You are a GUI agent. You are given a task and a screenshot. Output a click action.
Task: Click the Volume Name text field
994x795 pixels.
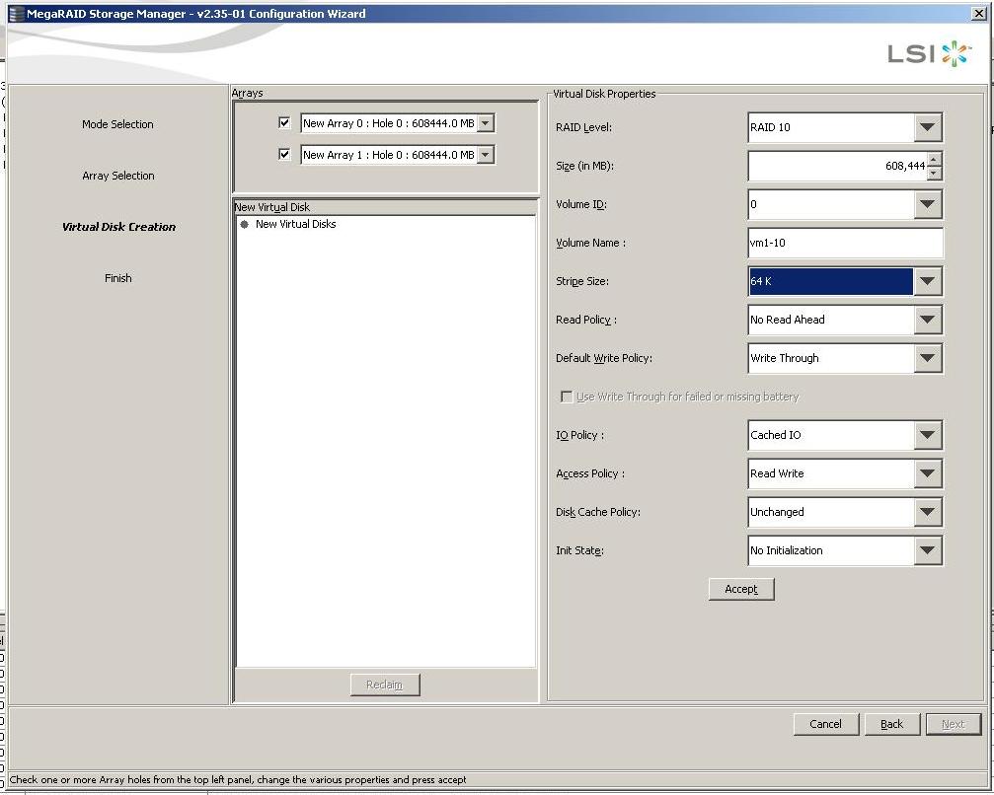(845, 243)
